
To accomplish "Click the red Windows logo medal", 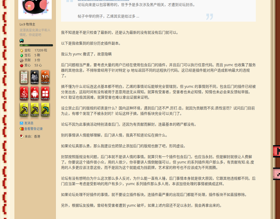I will click(x=45, y=93).
